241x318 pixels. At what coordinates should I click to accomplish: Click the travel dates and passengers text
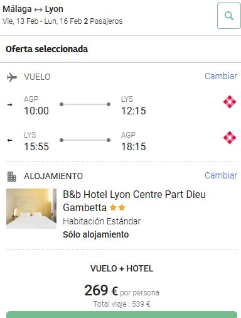[x=63, y=21]
